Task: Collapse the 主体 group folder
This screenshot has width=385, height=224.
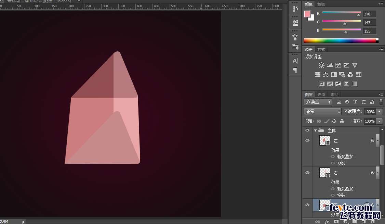Action: point(315,130)
